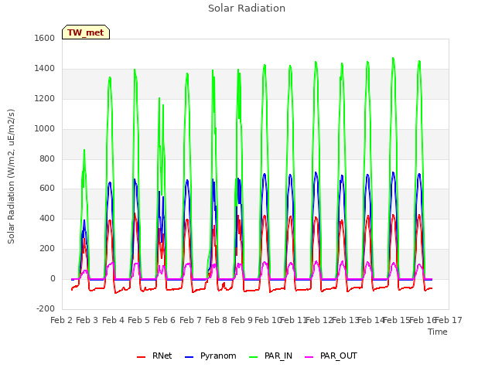Screen dimensions: 495x371
Task: Click the -200 y-axis tick label
Action: 46,308
